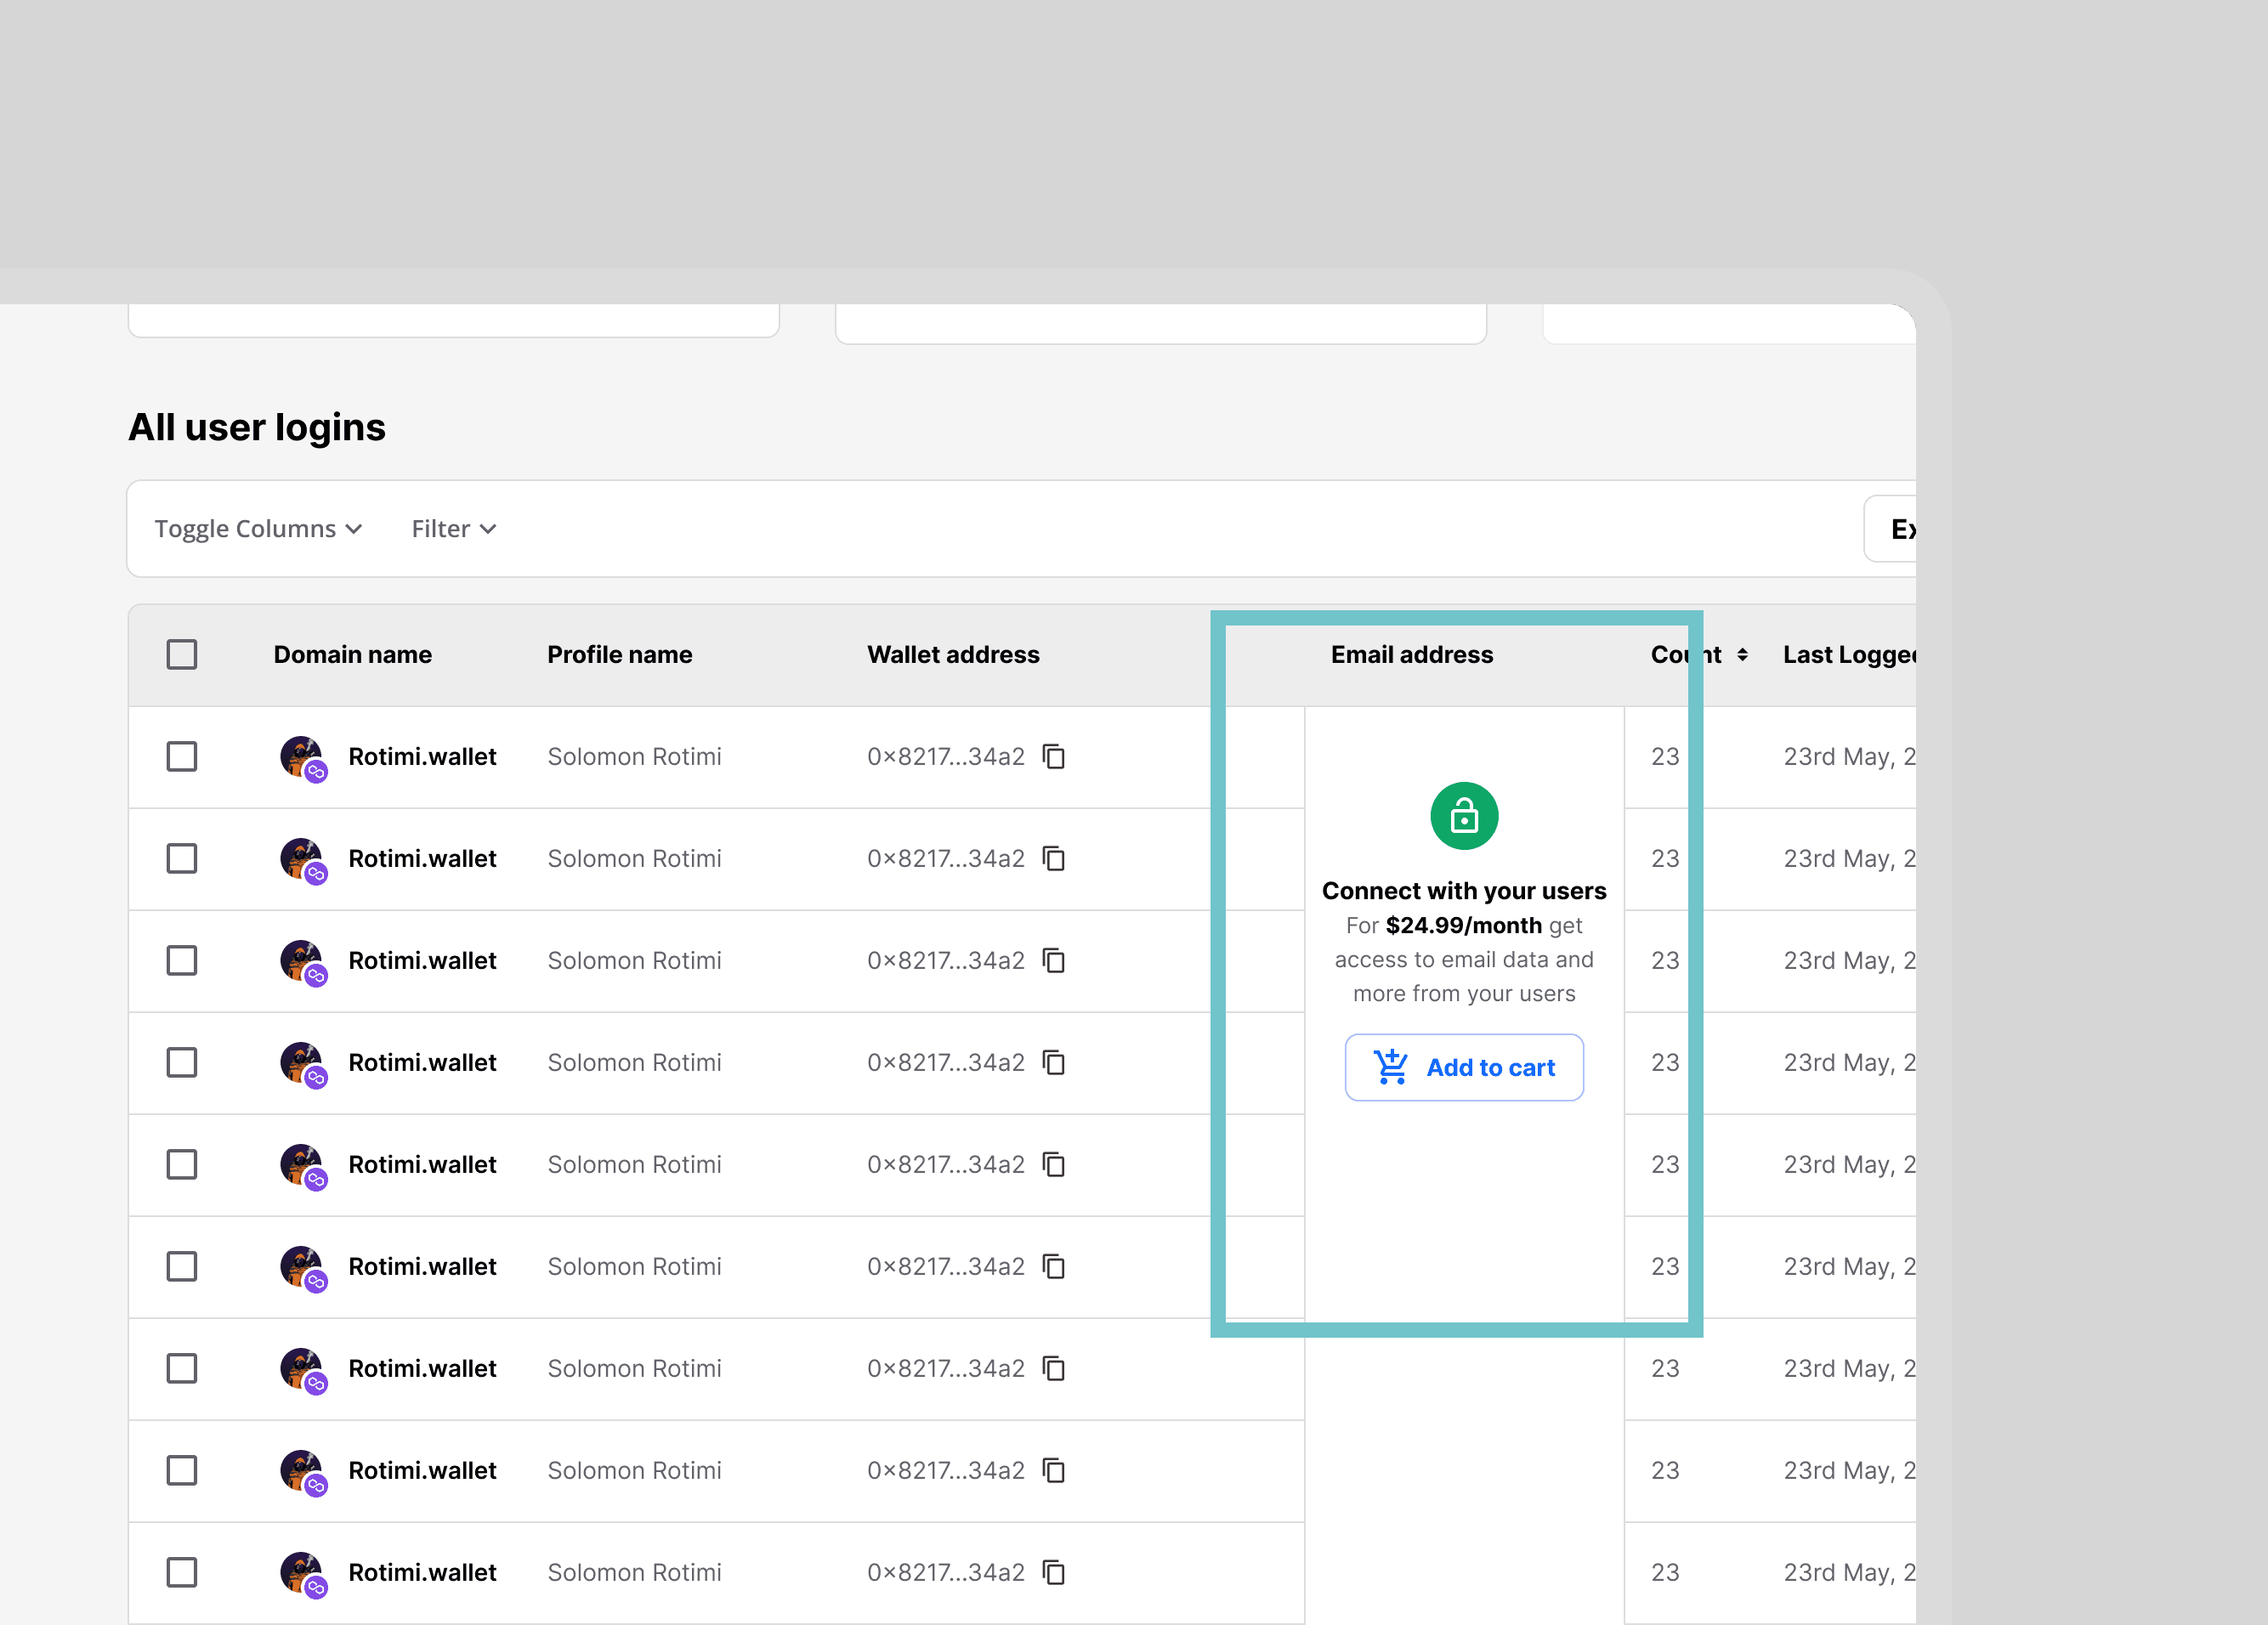2268x1625 pixels.
Task: Click the Email address column header
Action: click(1411, 655)
